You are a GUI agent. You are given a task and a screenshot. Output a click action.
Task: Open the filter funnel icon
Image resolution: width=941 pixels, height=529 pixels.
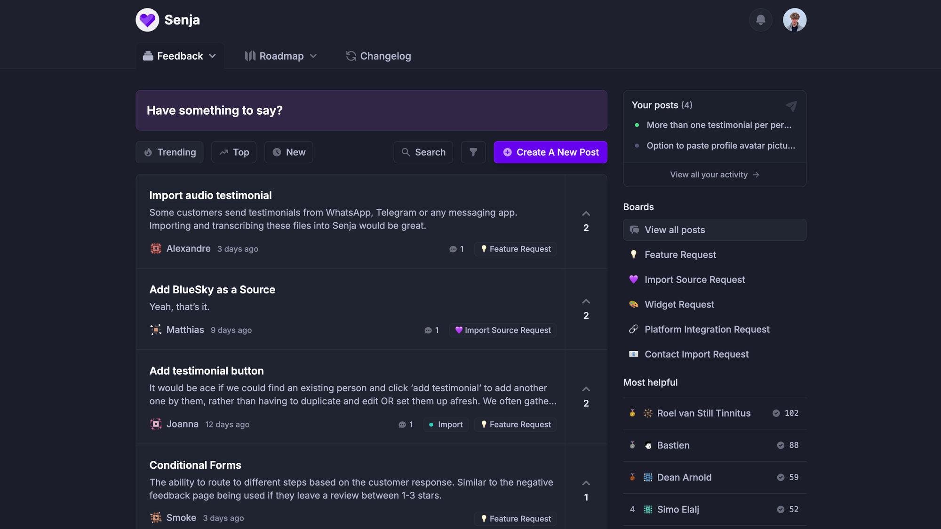[x=473, y=152]
